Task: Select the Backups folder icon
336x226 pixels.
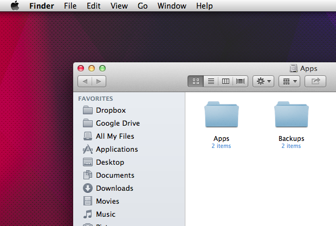Action: [x=292, y=114]
